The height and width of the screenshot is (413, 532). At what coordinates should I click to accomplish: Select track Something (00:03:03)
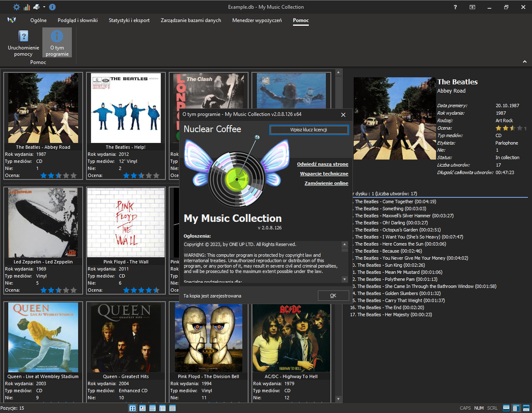point(390,209)
